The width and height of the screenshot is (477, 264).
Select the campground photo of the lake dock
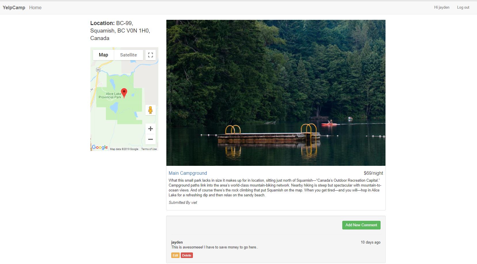click(x=276, y=92)
